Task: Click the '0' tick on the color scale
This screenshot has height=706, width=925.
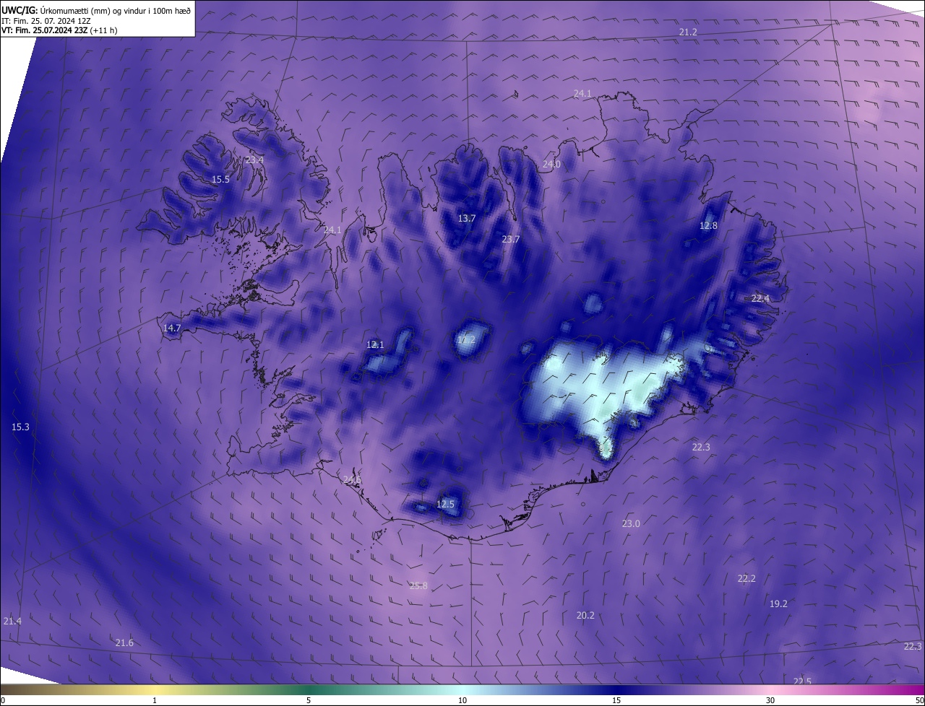Action: click(3, 700)
